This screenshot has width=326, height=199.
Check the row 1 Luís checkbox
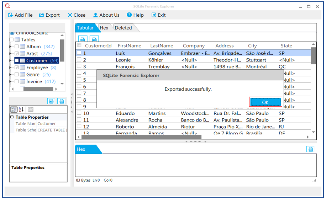coord(79,53)
